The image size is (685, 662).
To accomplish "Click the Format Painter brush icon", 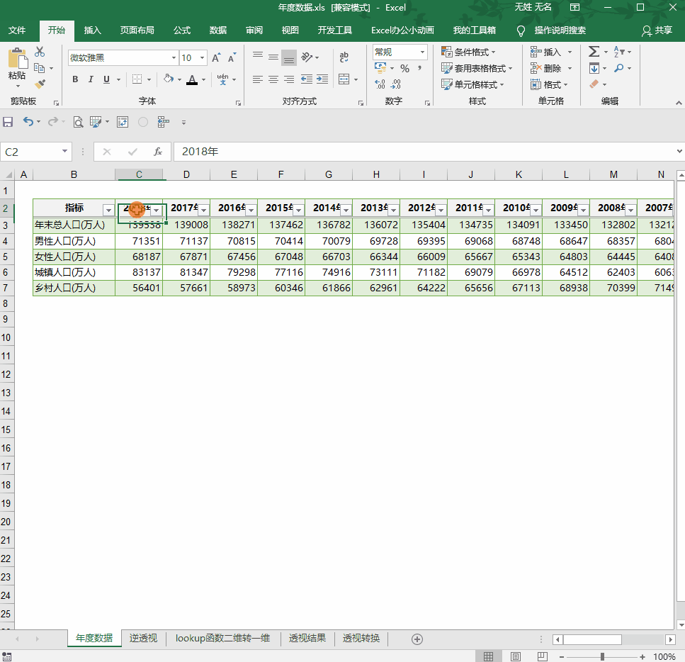I will click(x=40, y=84).
